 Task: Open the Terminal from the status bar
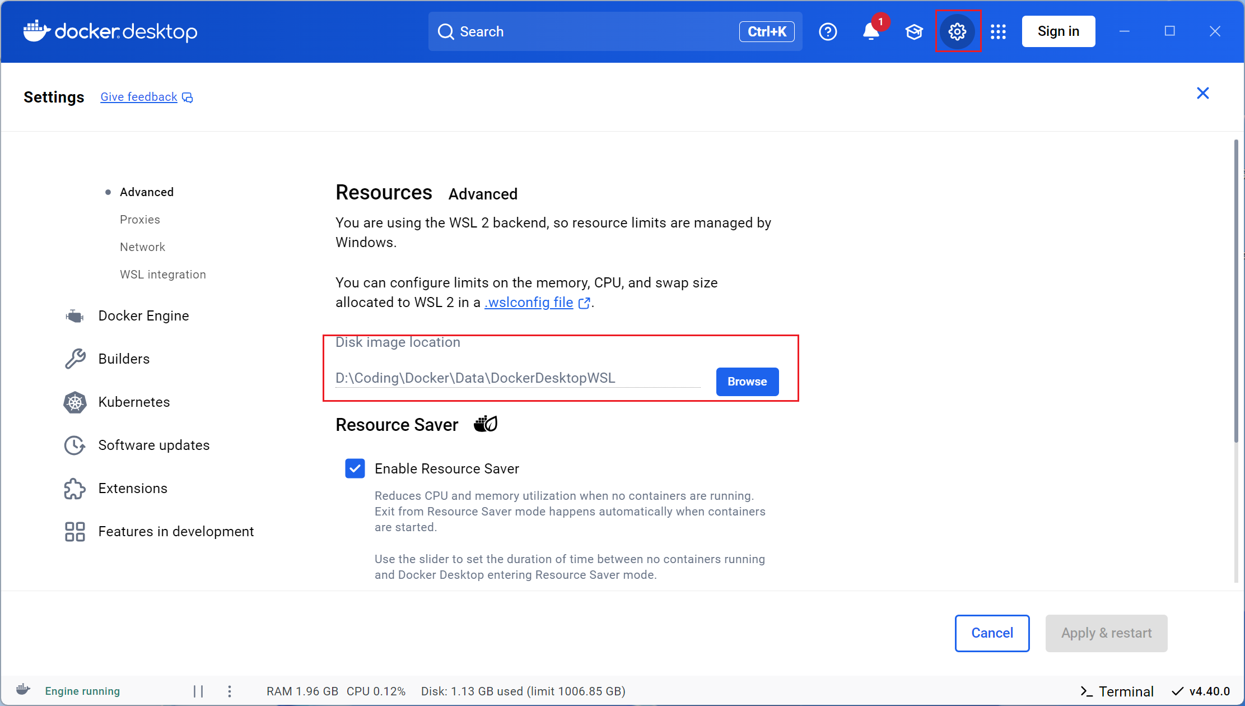pos(1116,691)
